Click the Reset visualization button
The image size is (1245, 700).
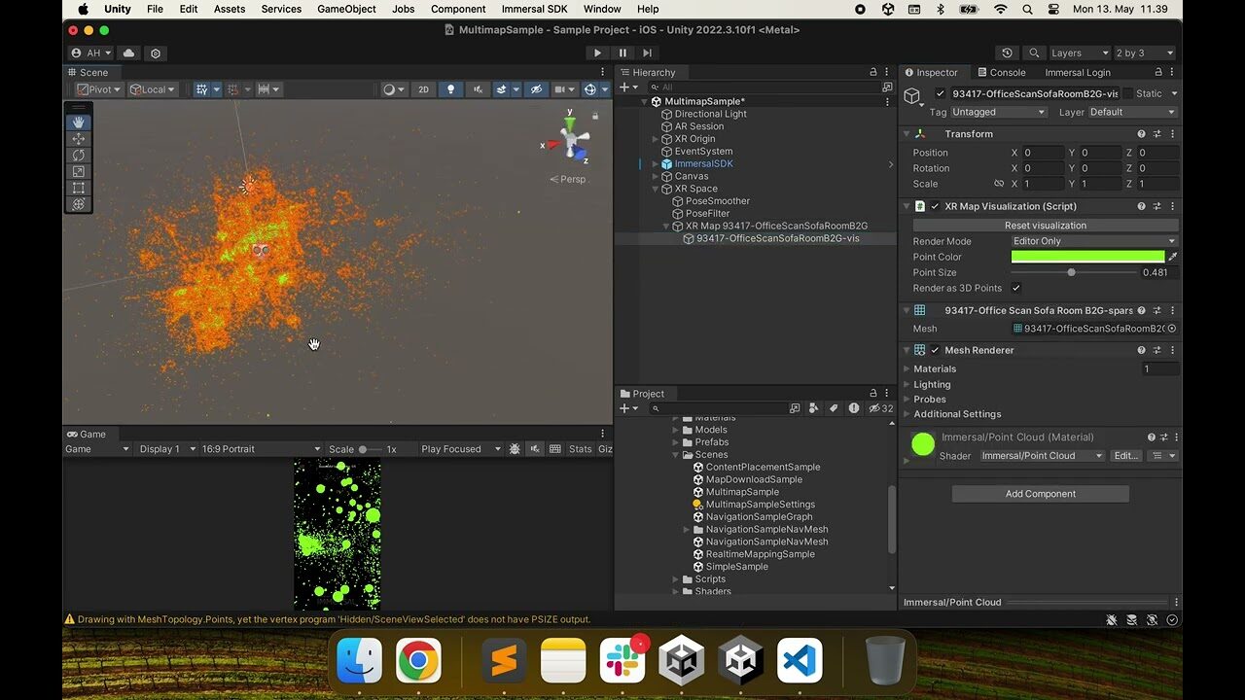pyautogui.click(x=1046, y=226)
